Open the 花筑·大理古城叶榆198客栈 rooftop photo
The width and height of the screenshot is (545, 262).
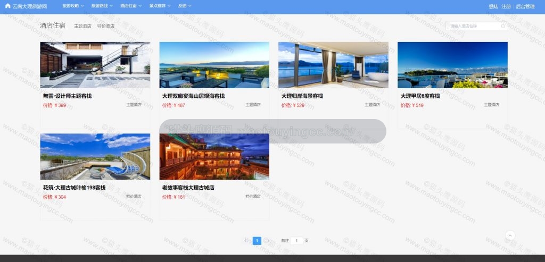95,156
